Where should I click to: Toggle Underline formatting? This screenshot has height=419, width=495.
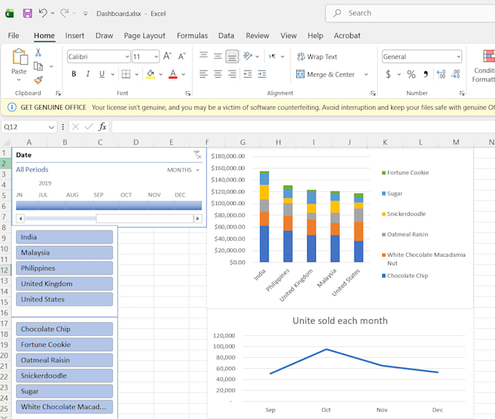coord(102,74)
